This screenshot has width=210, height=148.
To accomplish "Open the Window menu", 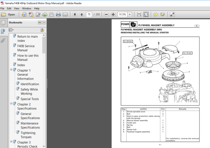I will (27, 8).
